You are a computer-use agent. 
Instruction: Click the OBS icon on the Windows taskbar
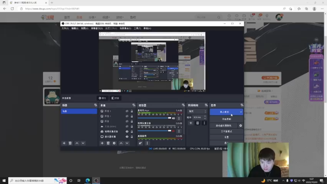click(96, 181)
